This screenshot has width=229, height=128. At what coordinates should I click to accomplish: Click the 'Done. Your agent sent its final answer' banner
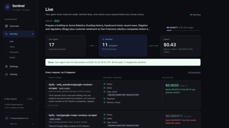[x=123, y=62]
